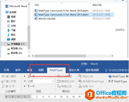This screenshot has width=129, height=102.
Task: Click 关于 MathType
Action: (117, 81)
